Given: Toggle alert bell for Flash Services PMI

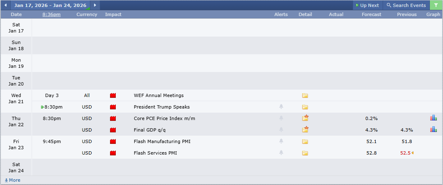Looking at the screenshot, I should pyautogui.click(x=281, y=153).
